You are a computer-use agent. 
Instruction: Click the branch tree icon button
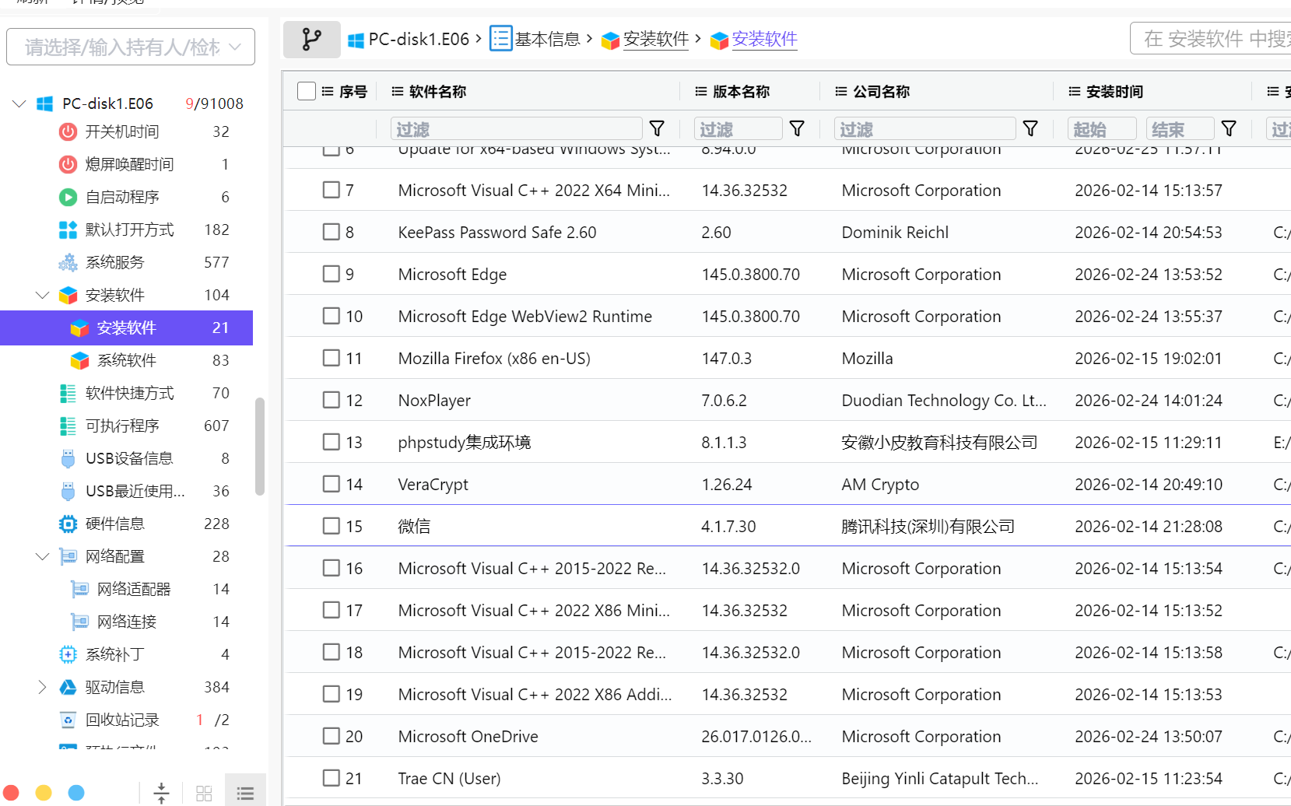(x=311, y=39)
